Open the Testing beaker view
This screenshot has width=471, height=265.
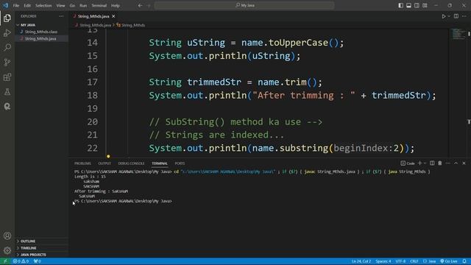[x=7, y=92]
